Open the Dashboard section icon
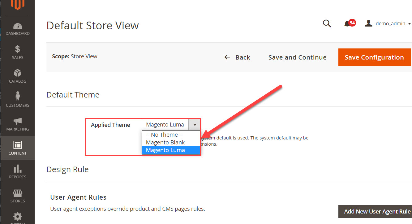This screenshot has height=224, width=412. [x=18, y=26]
